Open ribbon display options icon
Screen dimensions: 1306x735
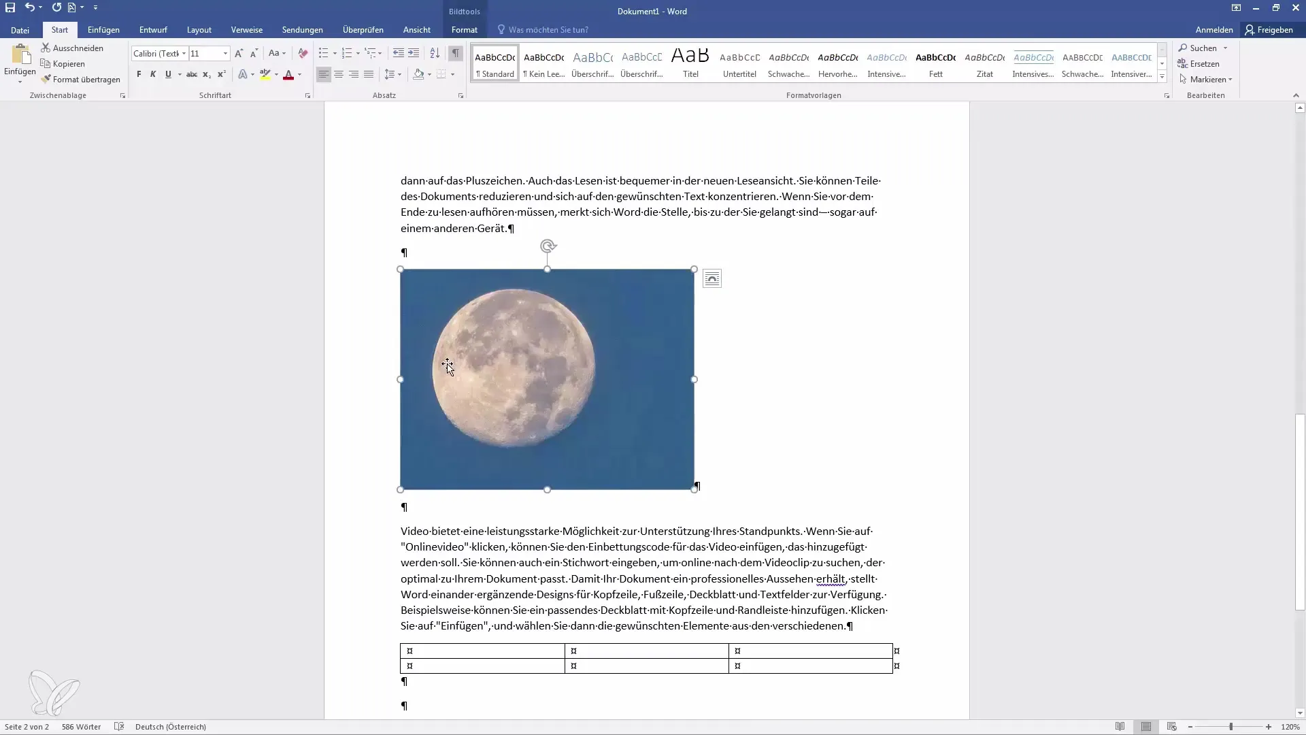pos(1236,8)
